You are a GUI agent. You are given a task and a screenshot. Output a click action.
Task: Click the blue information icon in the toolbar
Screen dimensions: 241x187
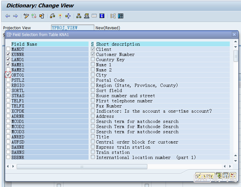pos(102,16)
